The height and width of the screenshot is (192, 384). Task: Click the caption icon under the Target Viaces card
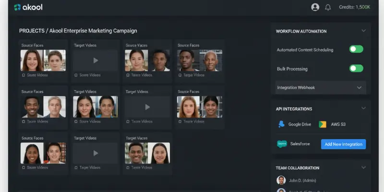[128, 168]
